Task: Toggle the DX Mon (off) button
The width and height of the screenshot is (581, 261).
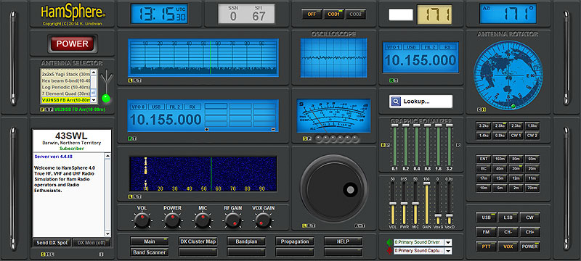Action: [x=92, y=243]
